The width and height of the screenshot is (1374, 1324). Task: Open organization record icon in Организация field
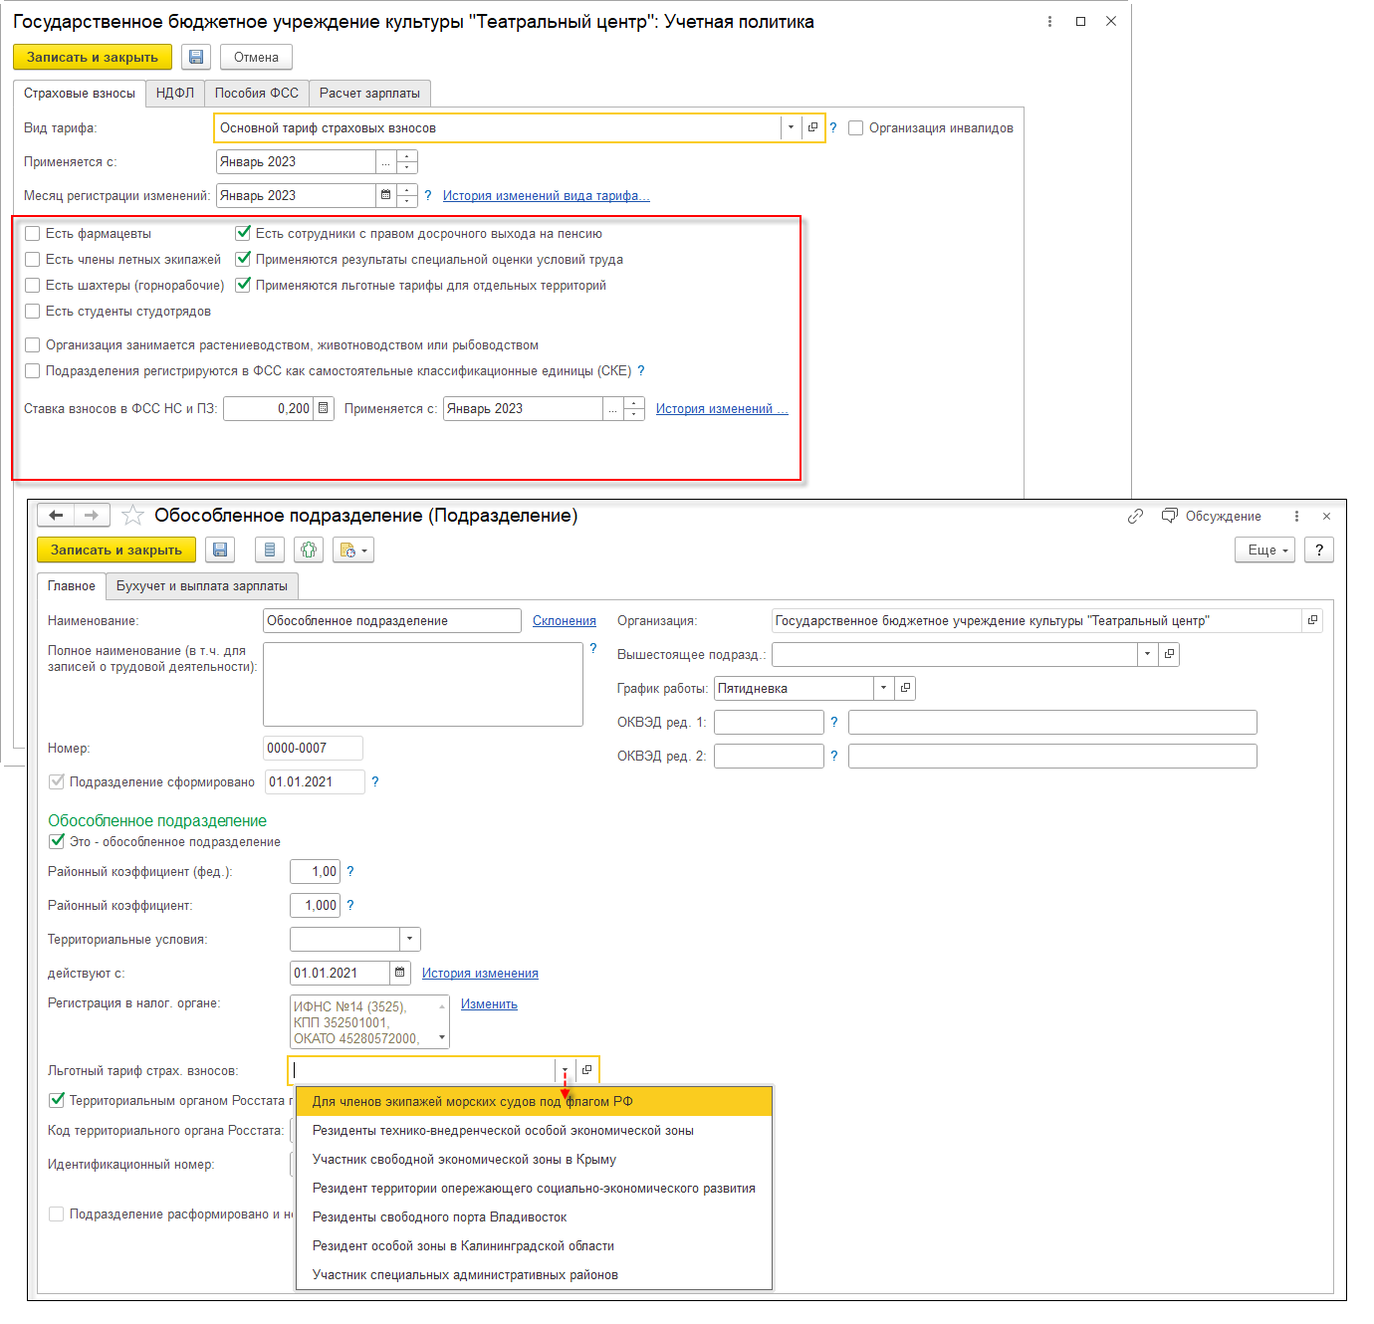click(x=1312, y=620)
